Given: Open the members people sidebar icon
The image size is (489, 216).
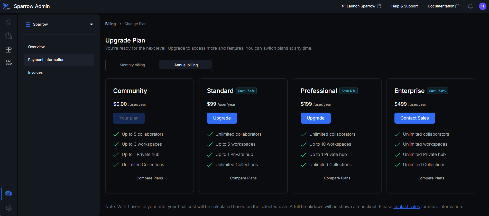Looking at the screenshot, I should point(8,62).
